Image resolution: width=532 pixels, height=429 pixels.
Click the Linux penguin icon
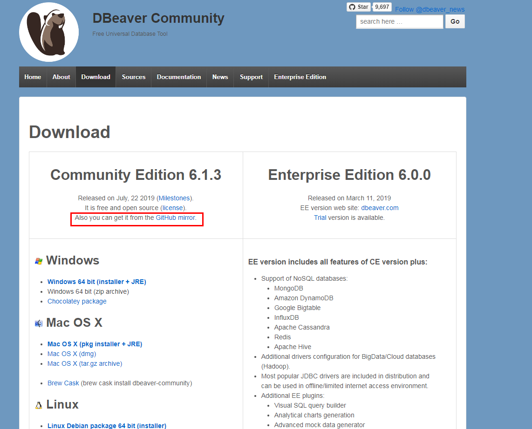pyautogui.click(x=39, y=405)
